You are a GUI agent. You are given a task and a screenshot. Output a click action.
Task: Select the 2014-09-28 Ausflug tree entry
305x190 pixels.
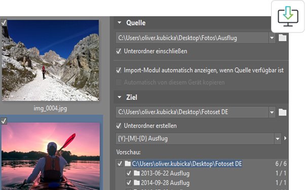165,183
